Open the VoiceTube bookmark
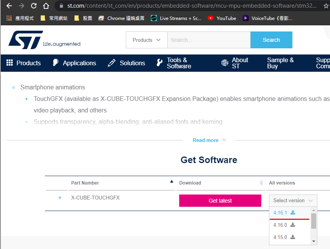Image resolution: width=330 pixels, height=249 pixels. click(267, 18)
